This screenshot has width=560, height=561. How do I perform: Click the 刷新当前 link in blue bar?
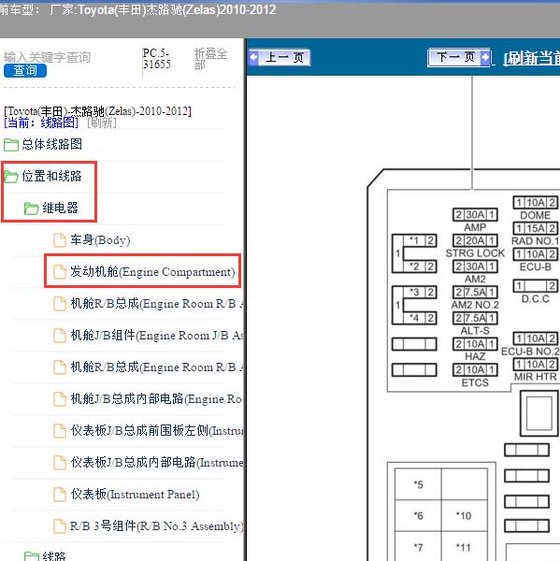click(531, 58)
